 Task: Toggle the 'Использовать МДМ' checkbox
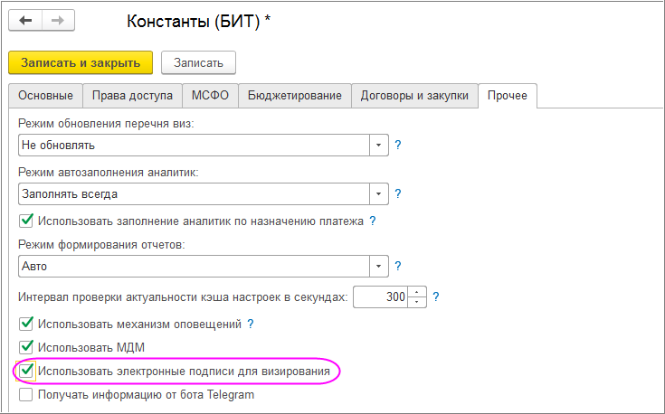[x=26, y=346]
